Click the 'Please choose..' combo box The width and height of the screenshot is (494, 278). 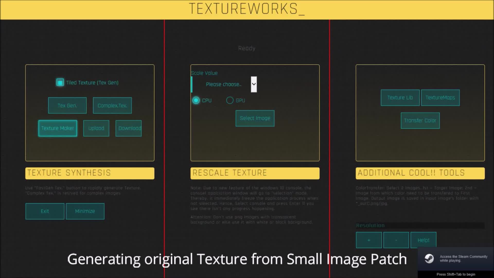pyautogui.click(x=223, y=84)
